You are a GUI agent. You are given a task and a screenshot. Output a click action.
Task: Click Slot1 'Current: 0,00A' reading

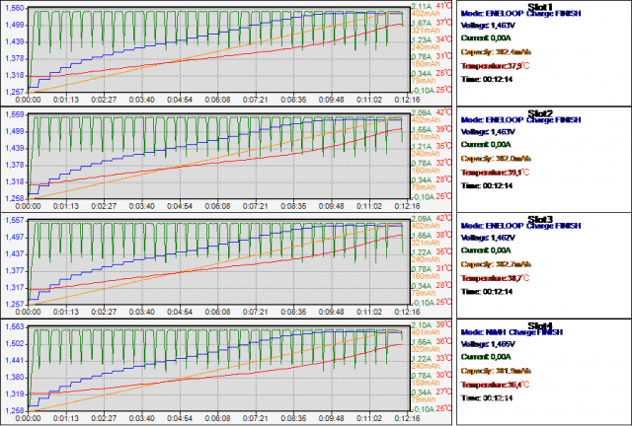(486, 38)
